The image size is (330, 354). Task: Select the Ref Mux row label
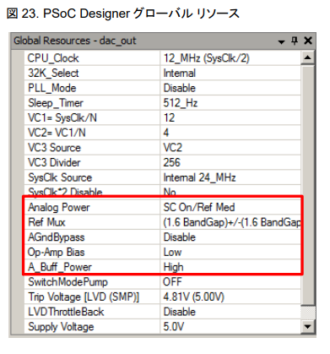click(x=46, y=222)
